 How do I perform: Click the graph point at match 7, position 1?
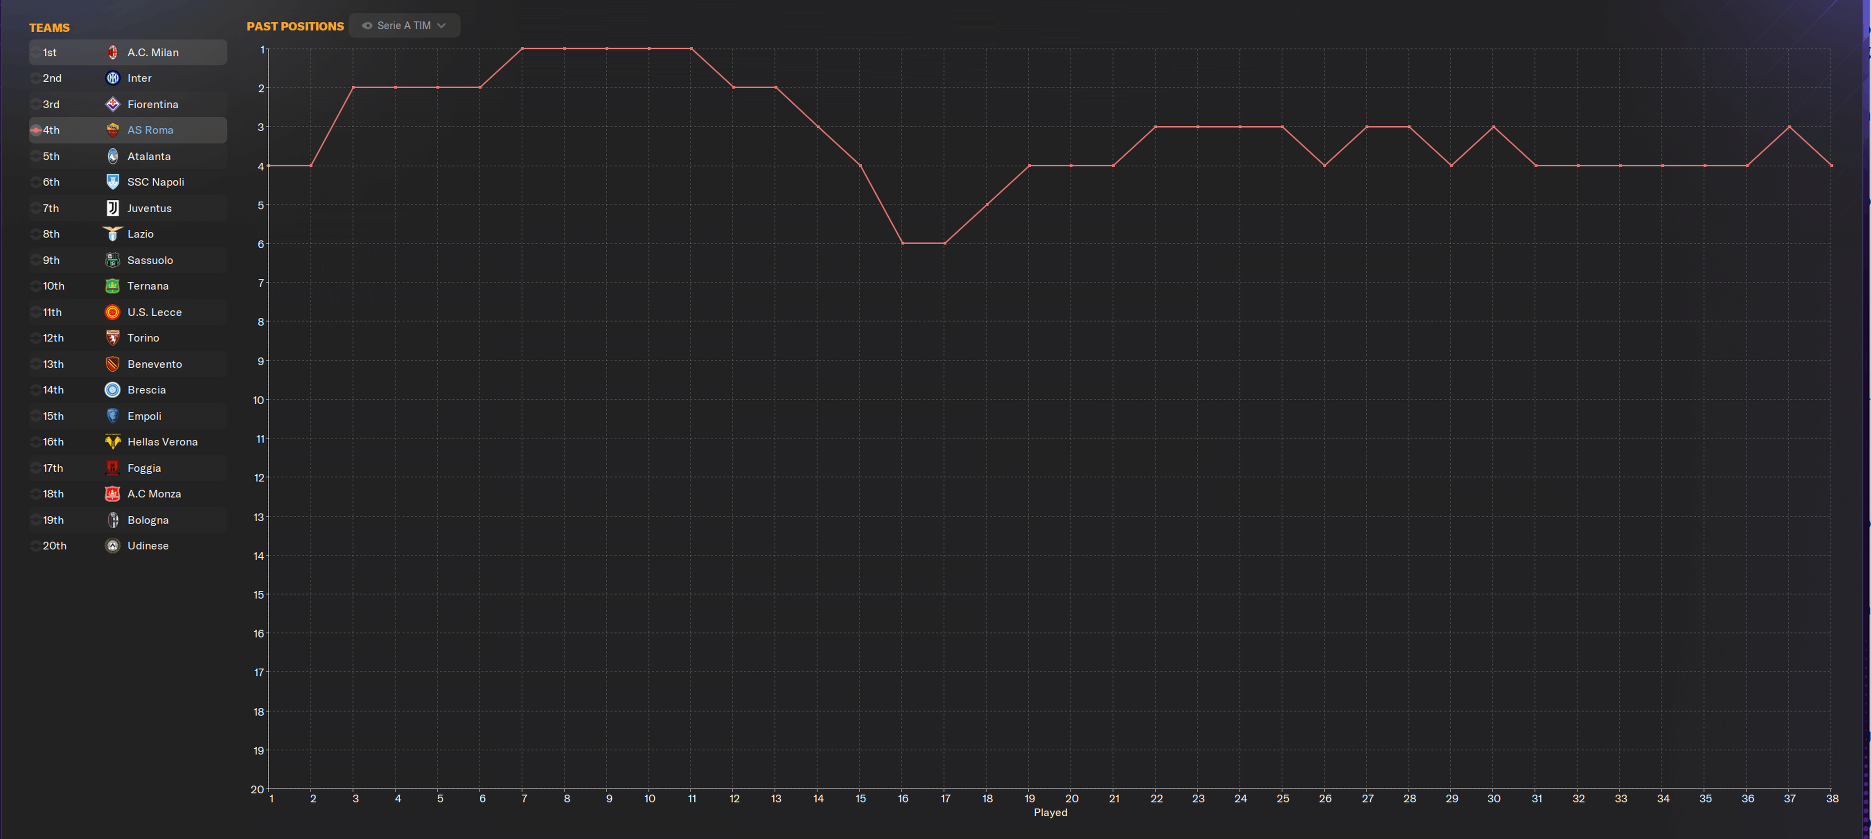pos(523,49)
